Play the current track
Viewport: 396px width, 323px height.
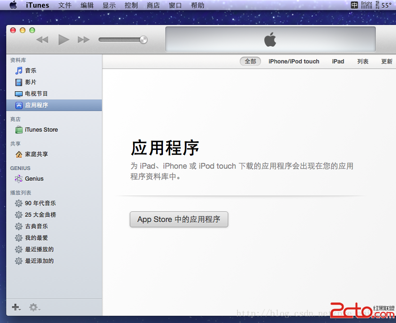tap(63, 39)
